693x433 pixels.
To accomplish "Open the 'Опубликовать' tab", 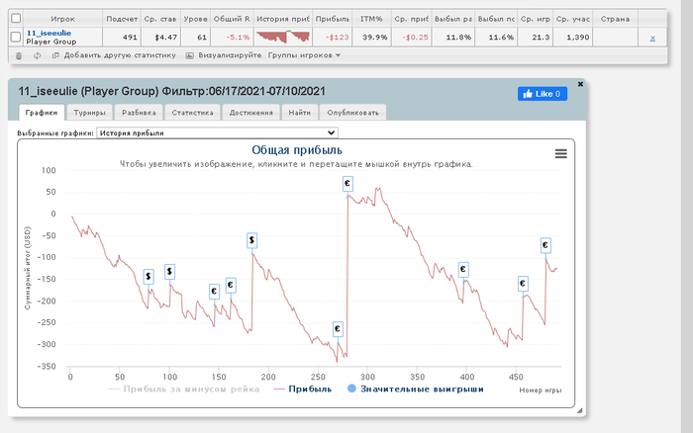I will click(352, 113).
